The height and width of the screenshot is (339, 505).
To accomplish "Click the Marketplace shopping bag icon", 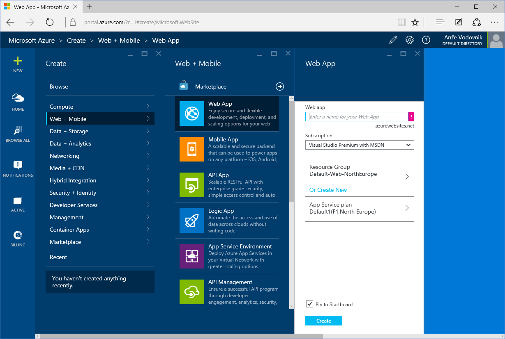I will pos(183,86).
